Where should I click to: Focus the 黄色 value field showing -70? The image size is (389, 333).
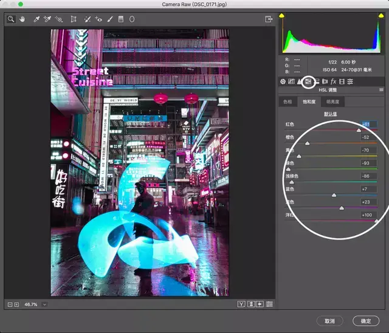click(x=369, y=150)
